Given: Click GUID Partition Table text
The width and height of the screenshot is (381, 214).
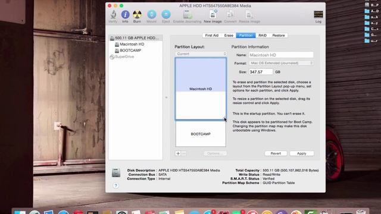Looking at the screenshot, I should click(279, 182).
